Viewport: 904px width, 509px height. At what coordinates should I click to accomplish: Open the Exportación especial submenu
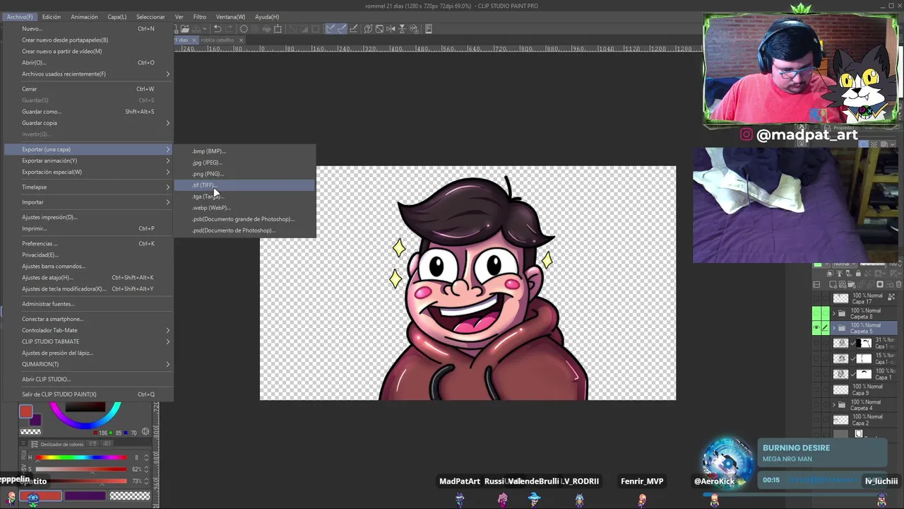click(88, 172)
